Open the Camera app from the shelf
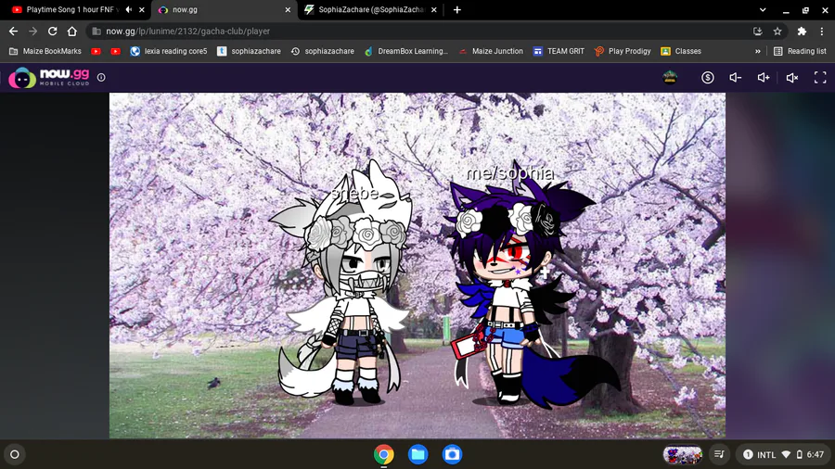Viewport: 835px width, 469px height. tap(452, 454)
